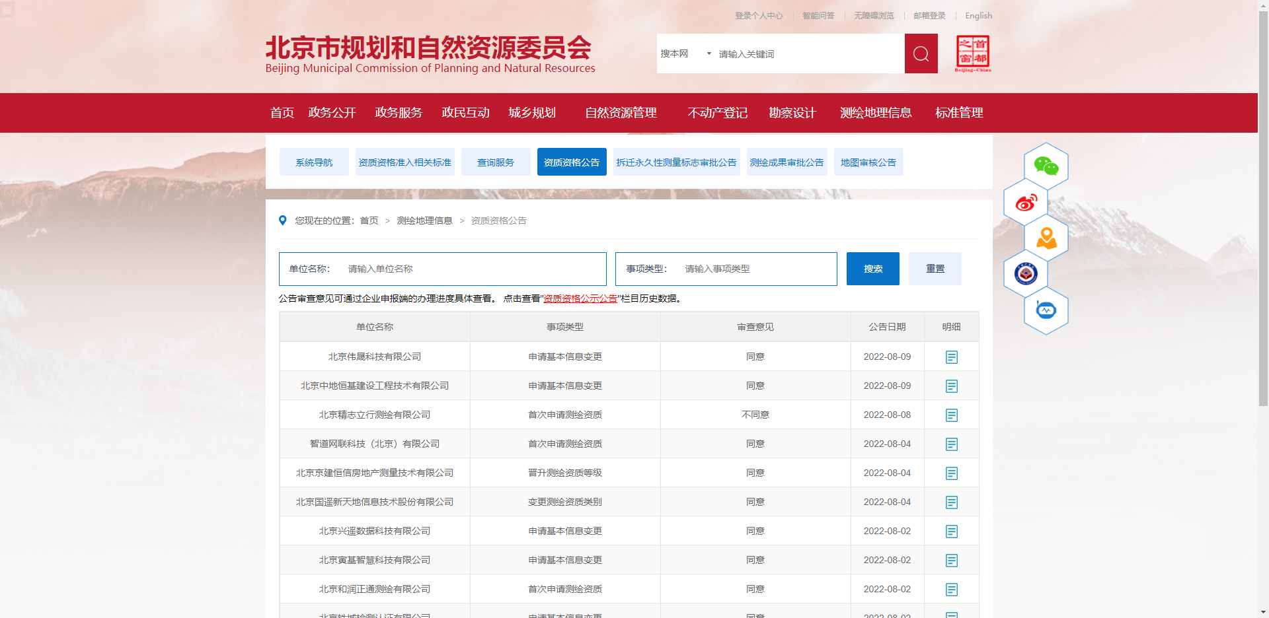
Task: Open detail icon for 北京精志立行测绘有限公司
Action: [952, 415]
